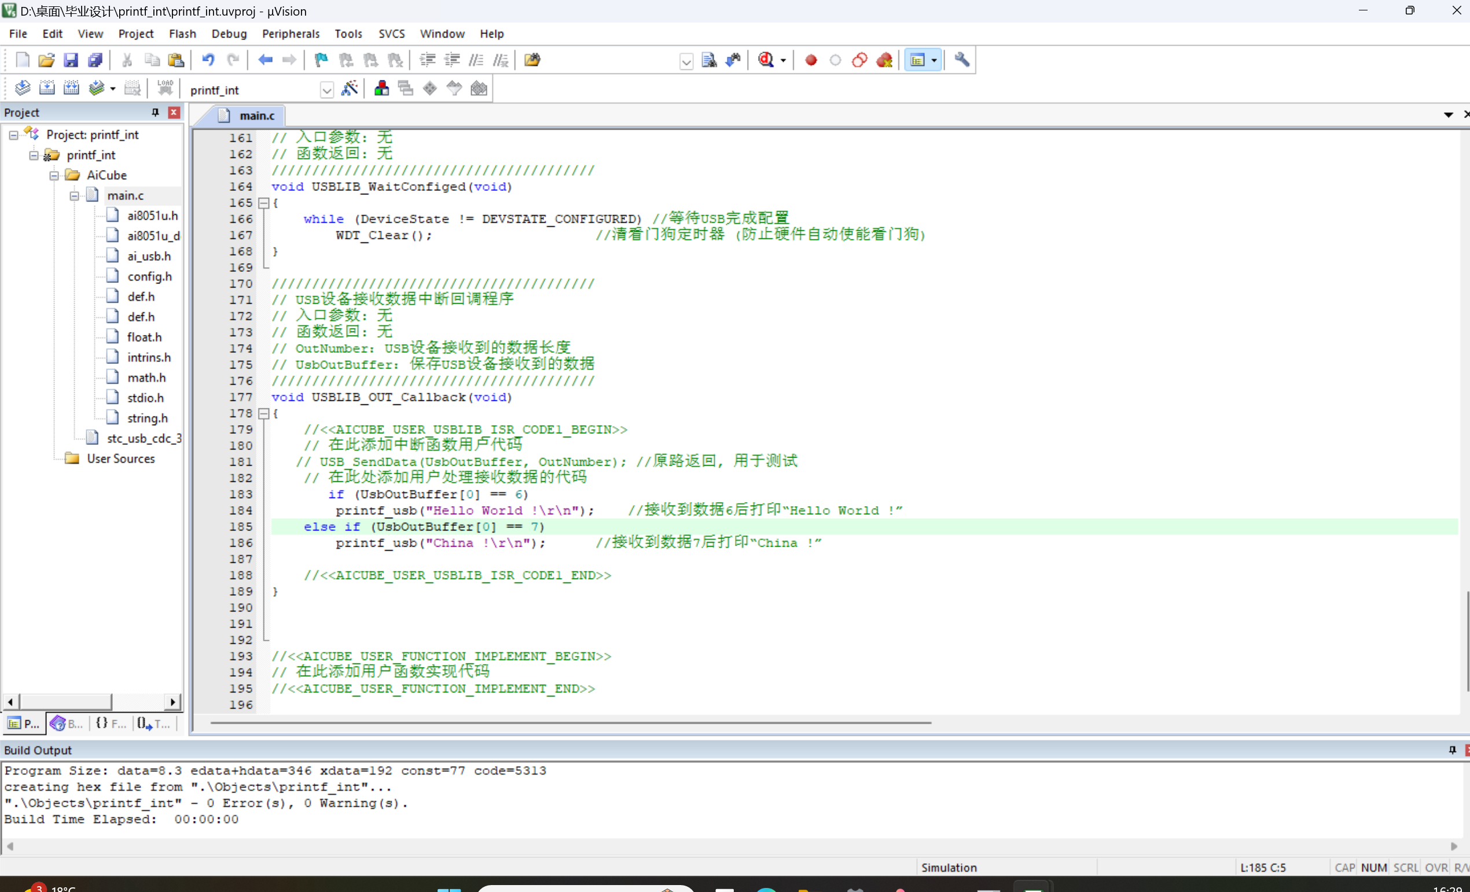
Task: Toggle breakpoint with red circle button
Action: pyautogui.click(x=811, y=60)
